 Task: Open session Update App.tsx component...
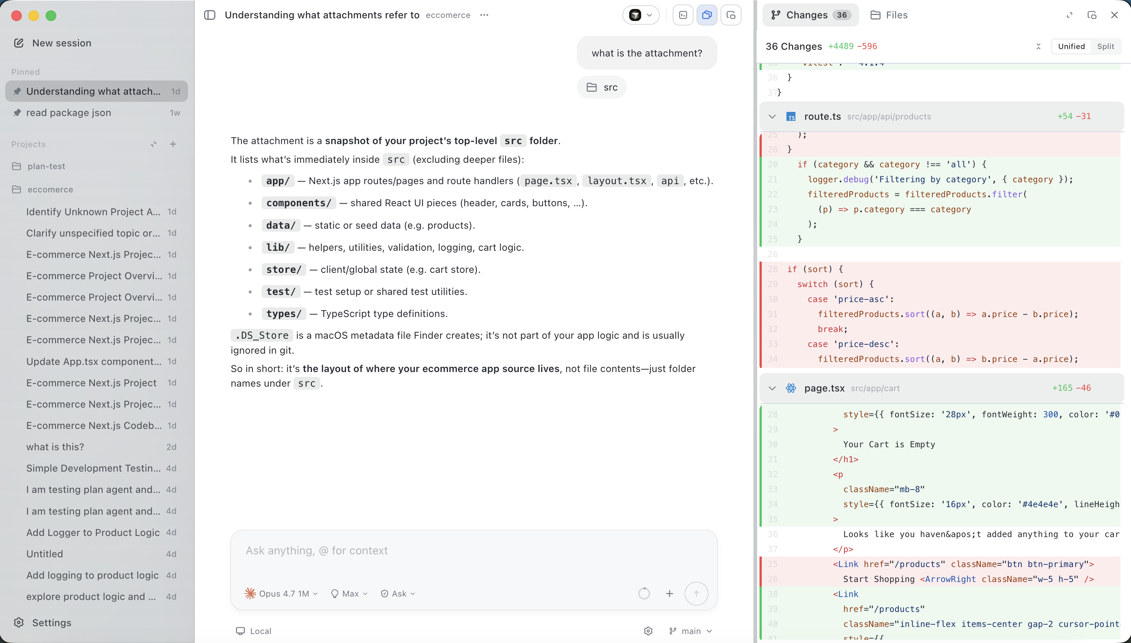coord(97,361)
